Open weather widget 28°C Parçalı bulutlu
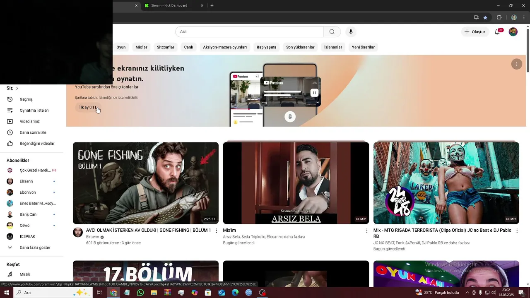The height and width of the screenshot is (298, 530). [x=437, y=293]
